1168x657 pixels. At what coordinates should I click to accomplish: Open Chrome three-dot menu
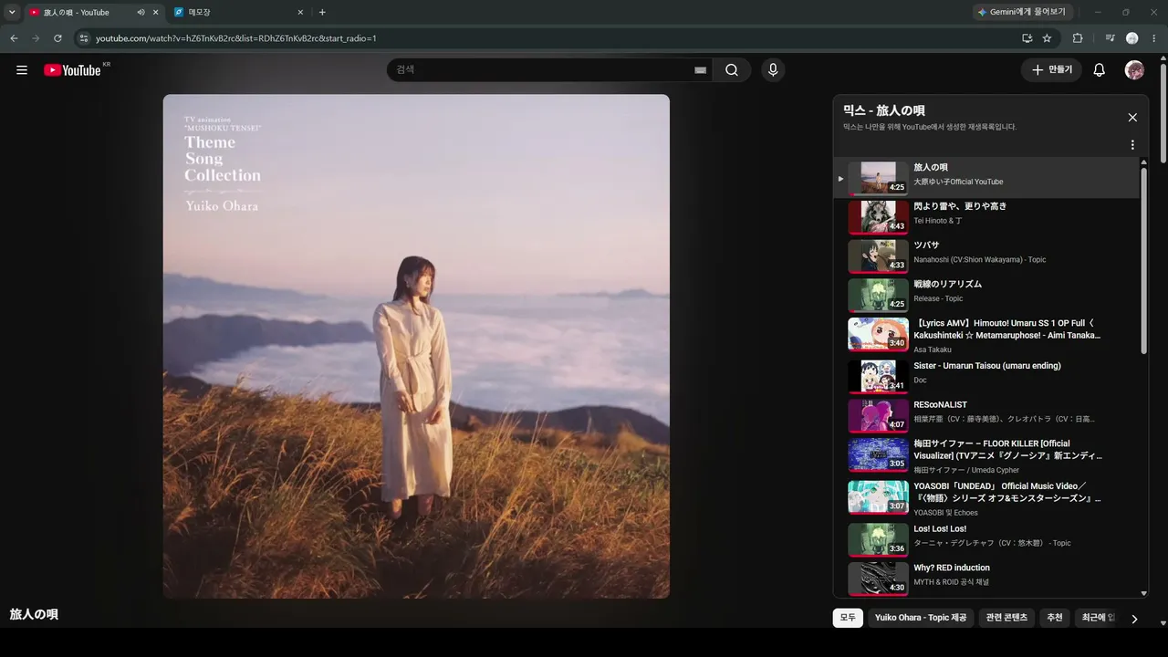point(1154,38)
